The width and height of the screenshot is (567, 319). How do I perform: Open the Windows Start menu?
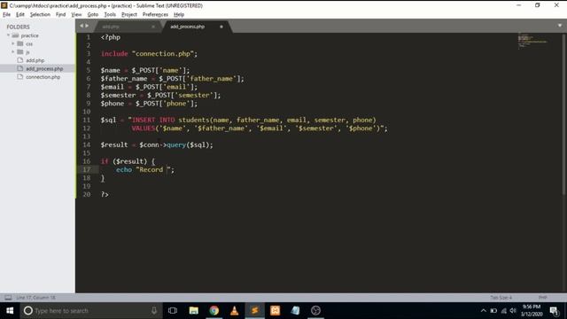click(x=10, y=311)
